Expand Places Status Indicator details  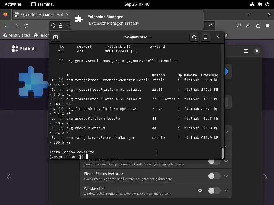[x=226, y=176]
